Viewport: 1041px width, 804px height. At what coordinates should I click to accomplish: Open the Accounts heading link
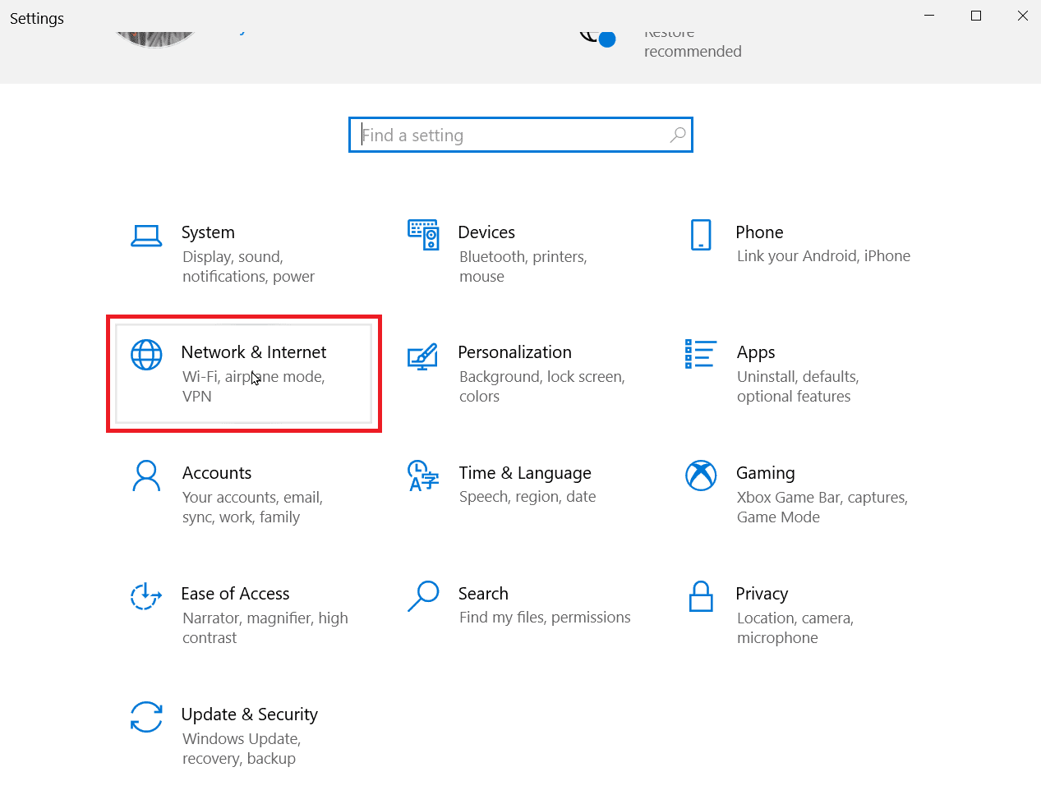tap(217, 473)
